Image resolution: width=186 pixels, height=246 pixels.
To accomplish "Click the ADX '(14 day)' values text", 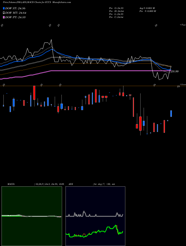I will (x=104, y=184).
